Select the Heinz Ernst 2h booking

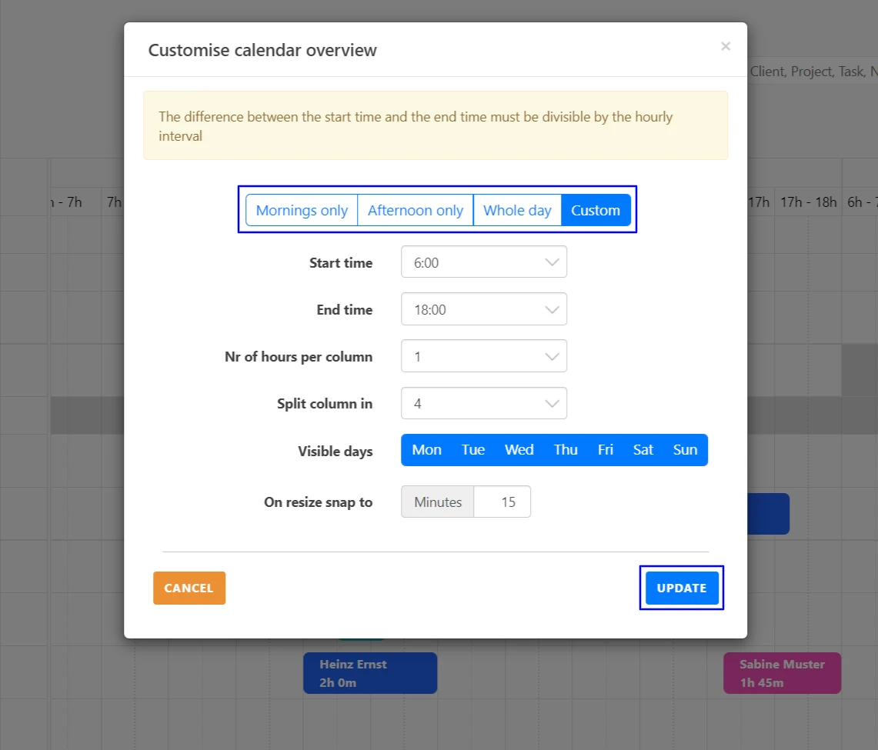point(370,672)
